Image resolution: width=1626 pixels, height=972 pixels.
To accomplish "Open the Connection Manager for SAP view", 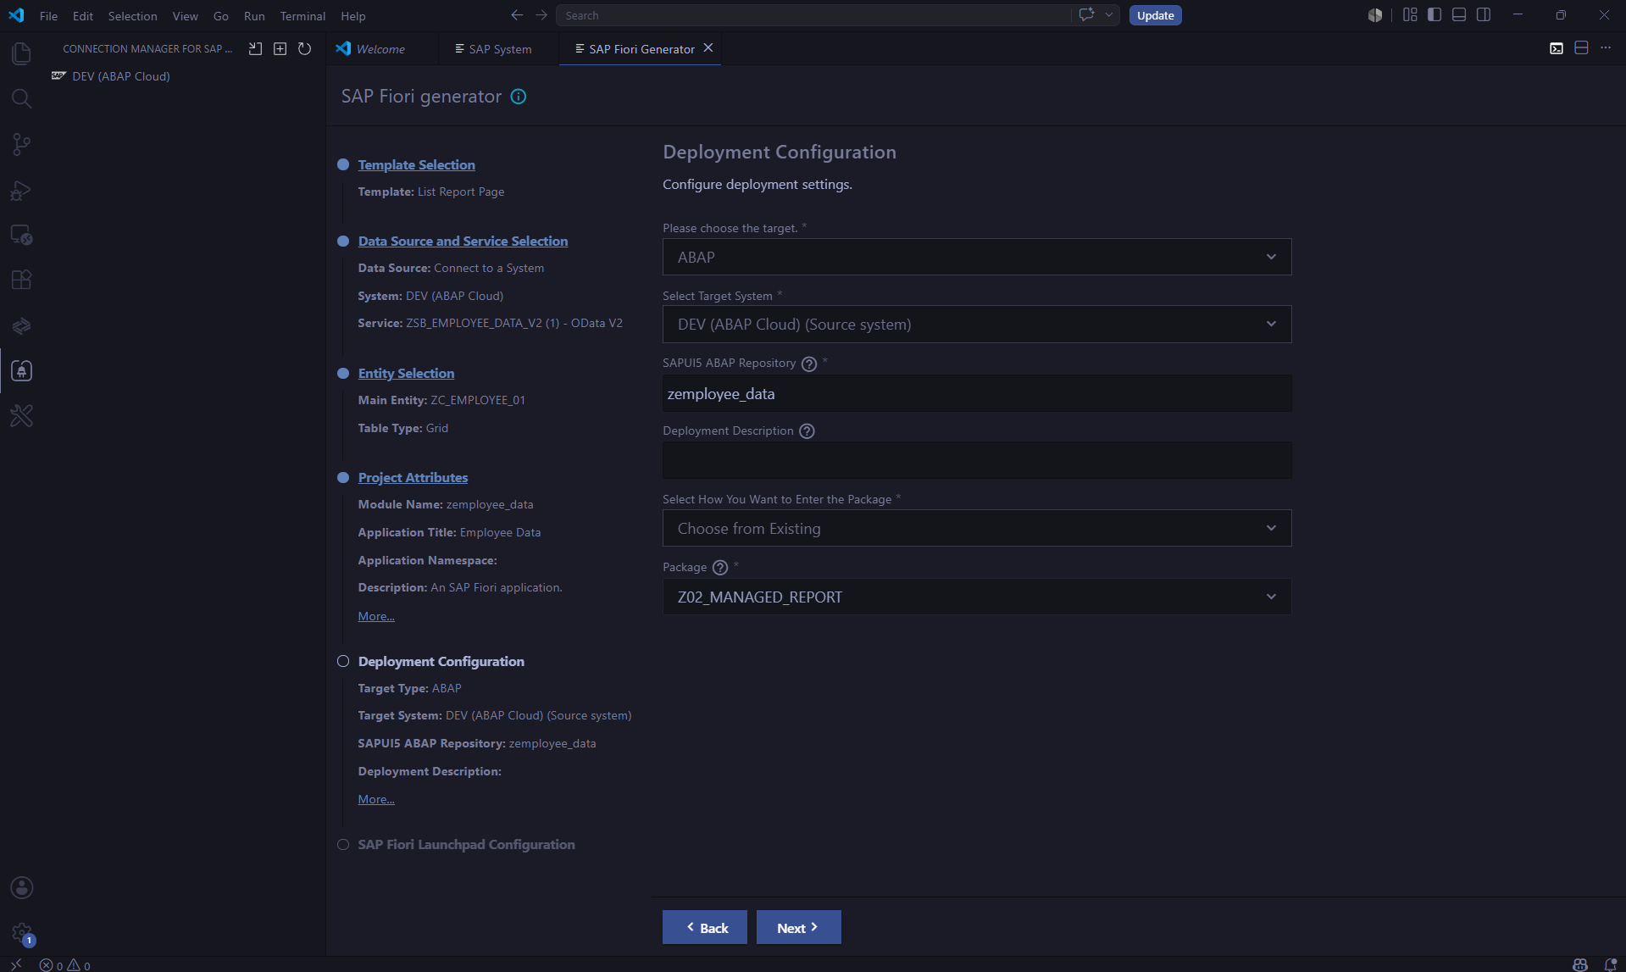I will tap(21, 370).
